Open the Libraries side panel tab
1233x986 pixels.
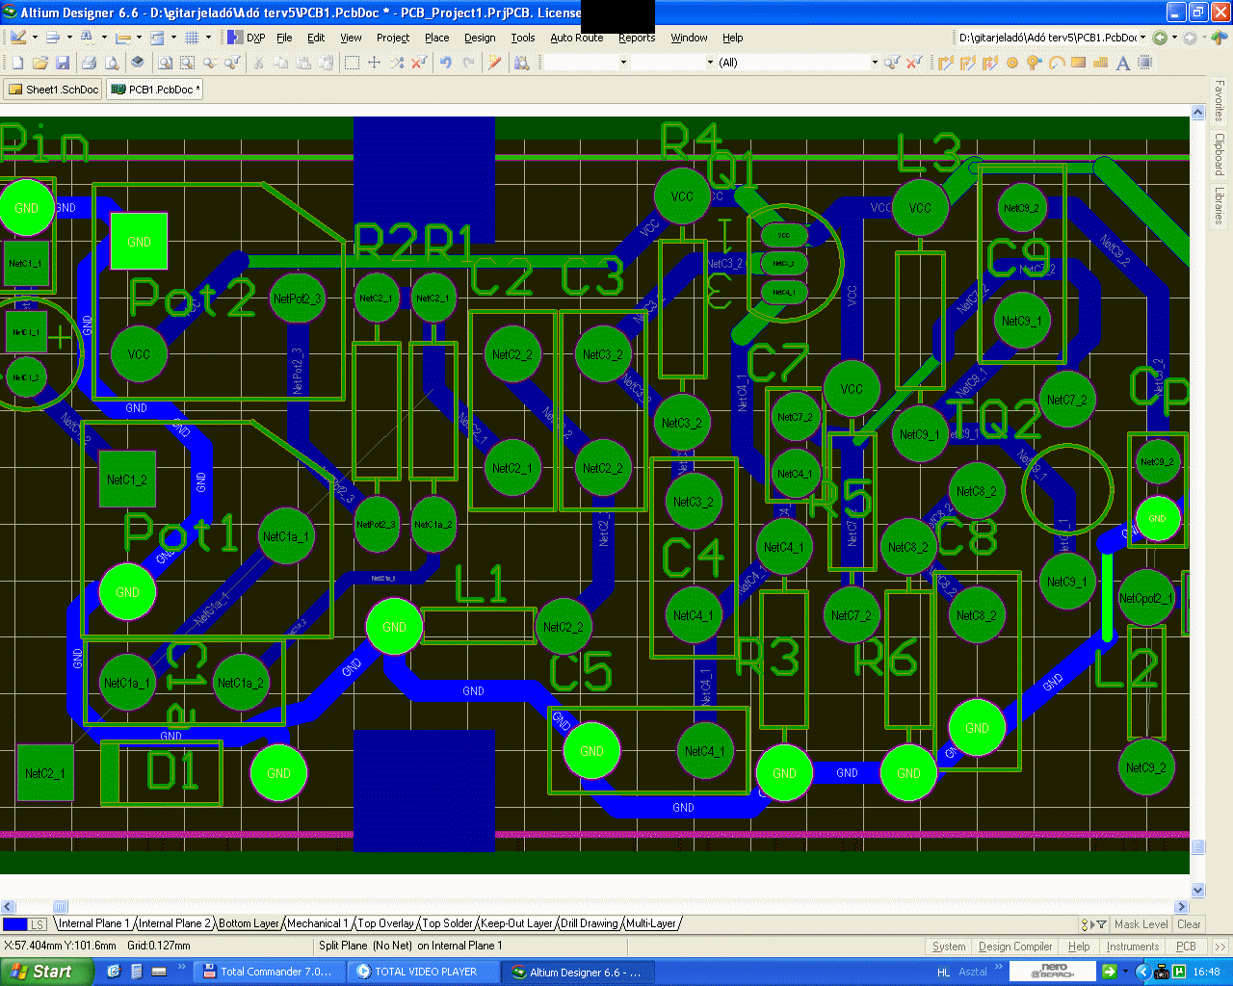click(x=1220, y=205)
